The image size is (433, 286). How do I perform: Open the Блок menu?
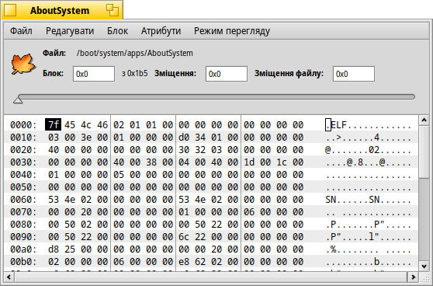pyautogui.click(x=117, y=31)
